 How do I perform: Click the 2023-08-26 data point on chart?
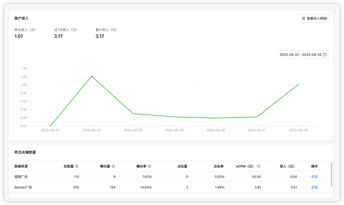(216, 118)
